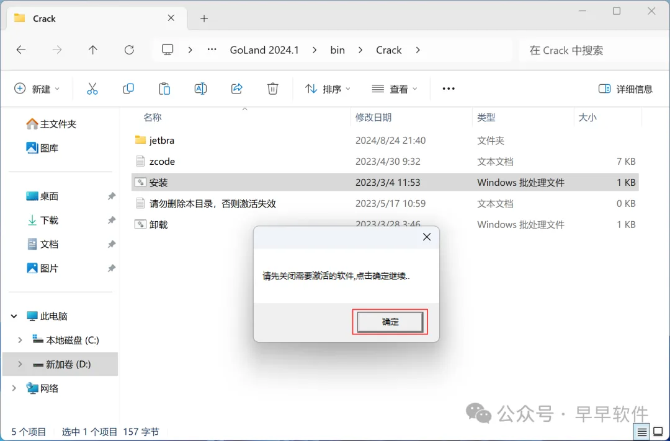Sort by the 类型 column header
This screenshot has height=441, width=670.
(486, 117)
